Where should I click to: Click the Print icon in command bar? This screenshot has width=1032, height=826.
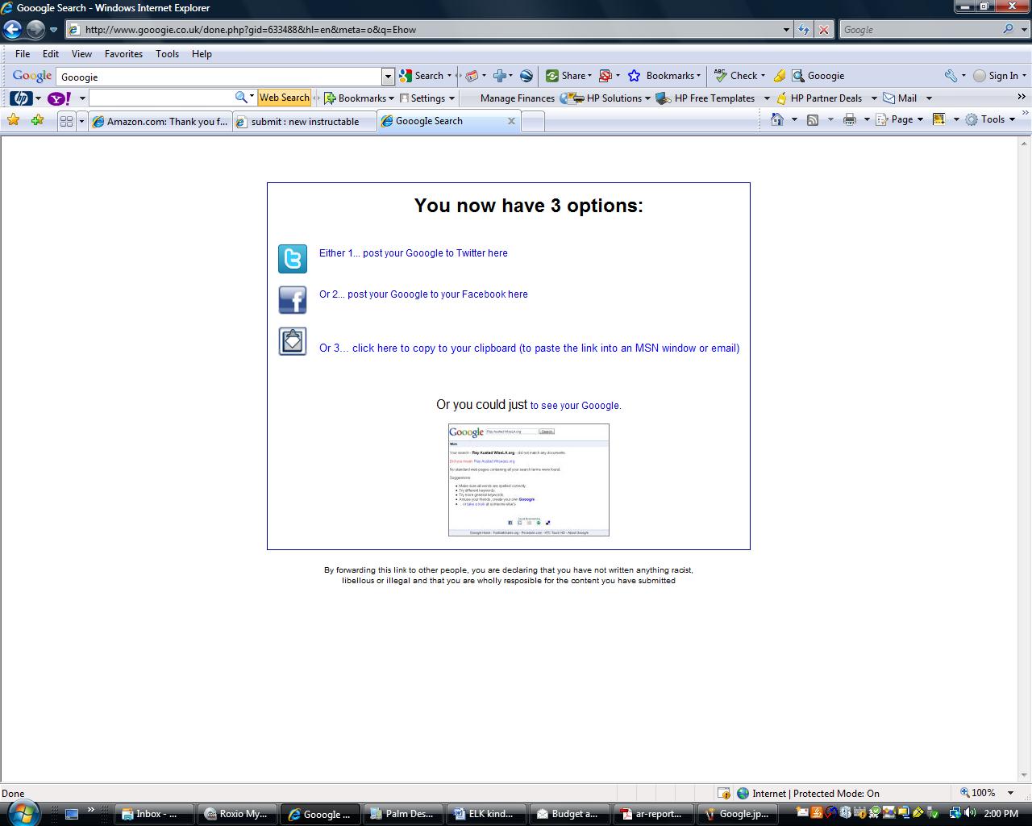849,119
